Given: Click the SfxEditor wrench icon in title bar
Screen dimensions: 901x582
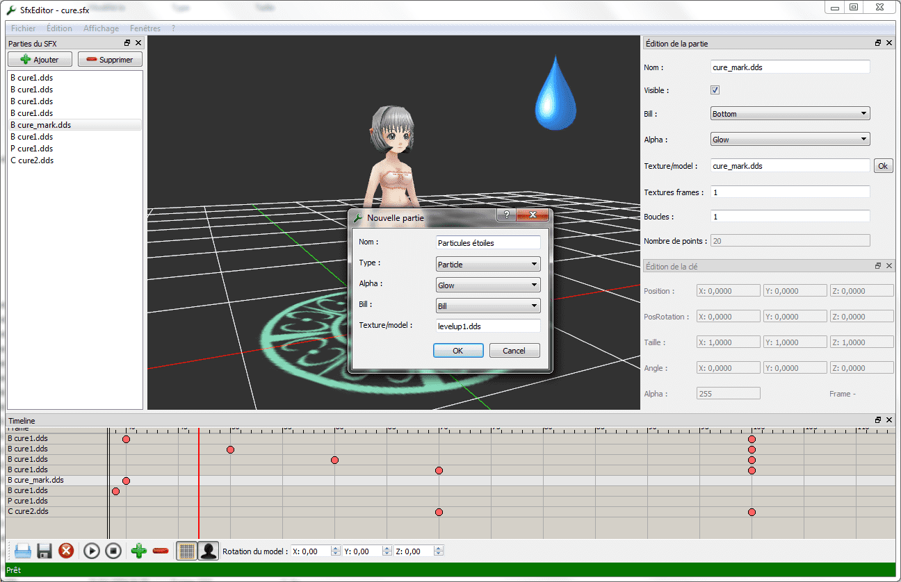Looking at the screenshot, I should [x=10, y=10].
